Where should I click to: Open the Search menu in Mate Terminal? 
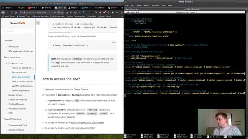146,5
